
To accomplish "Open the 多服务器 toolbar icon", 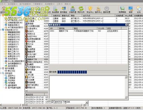I will click(x=73, y=10).
